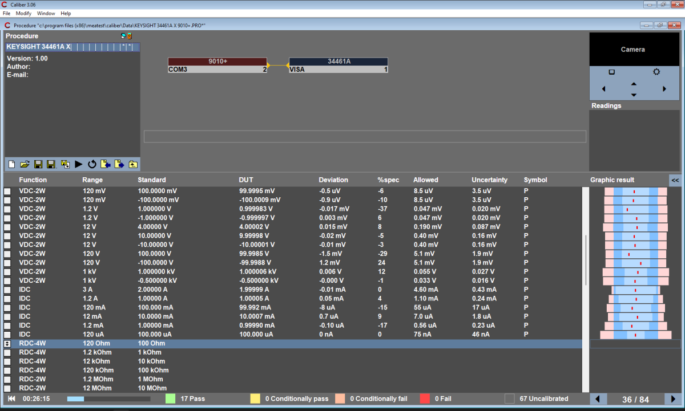Viewport: 685px width, 411px height.
Task: Click the orange multimeter icon in Procedure header
Action: pyautogui.click(x=129, y=36)
